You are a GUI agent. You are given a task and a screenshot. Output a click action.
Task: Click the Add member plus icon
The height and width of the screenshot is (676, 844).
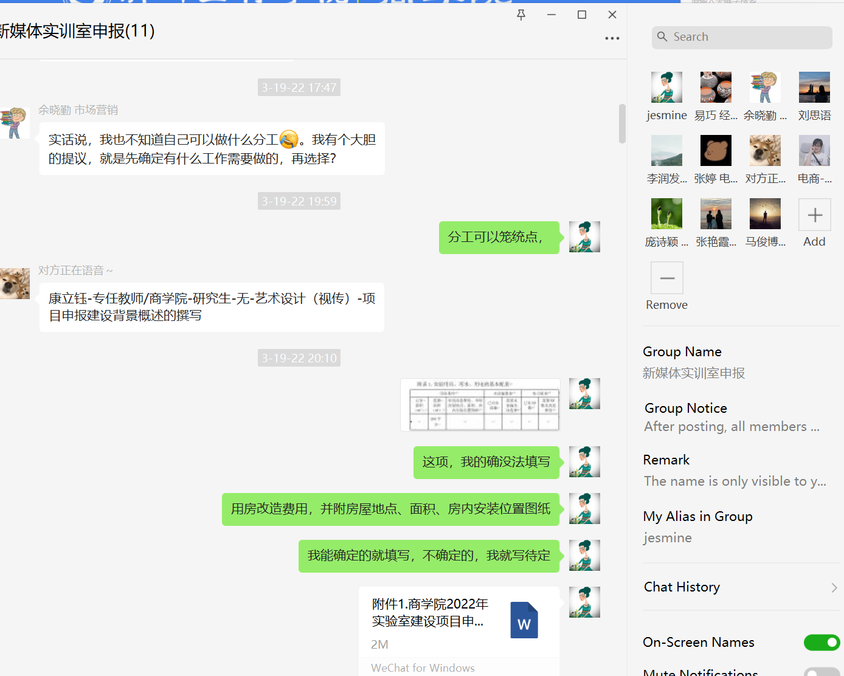point(814,215)
